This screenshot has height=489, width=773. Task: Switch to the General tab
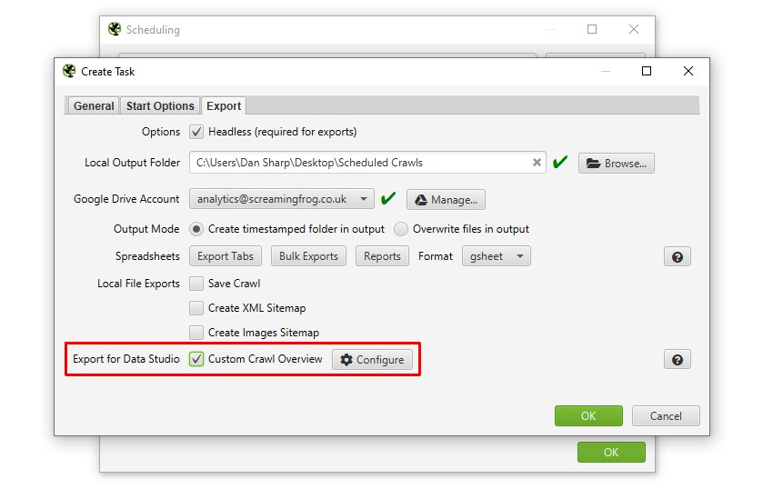coord(93,106)
